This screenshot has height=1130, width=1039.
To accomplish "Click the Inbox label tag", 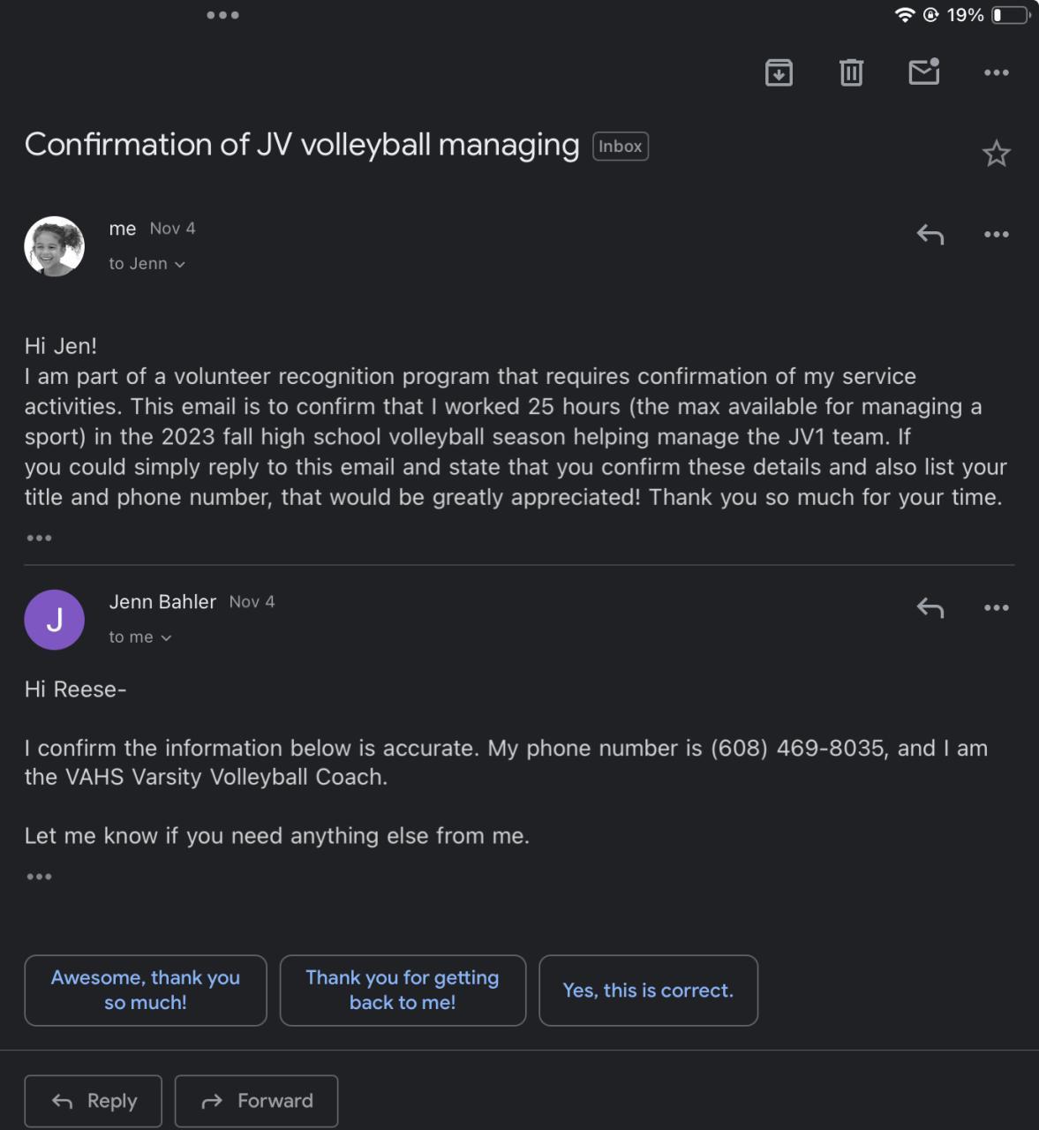I will tap(620, 147).
